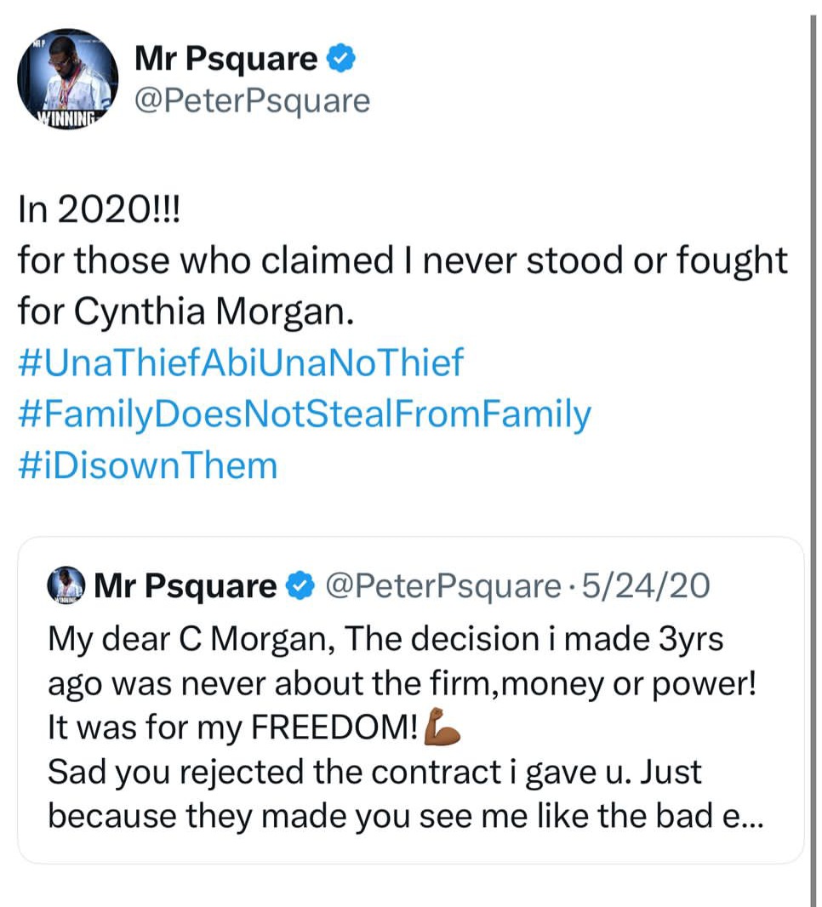Open hashtag #UnaThiefAbiUnaNoThief
Image resolution: width=822 pixels, height=907 pixels.
click(x=241, y=362)
